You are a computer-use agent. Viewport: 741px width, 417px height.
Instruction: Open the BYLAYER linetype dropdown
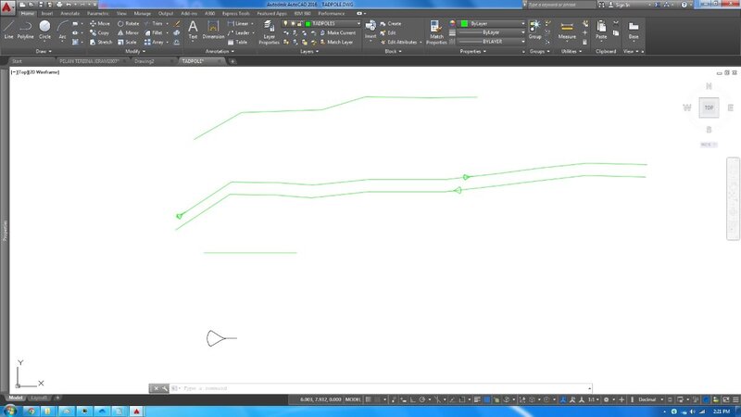pos(492,42)
